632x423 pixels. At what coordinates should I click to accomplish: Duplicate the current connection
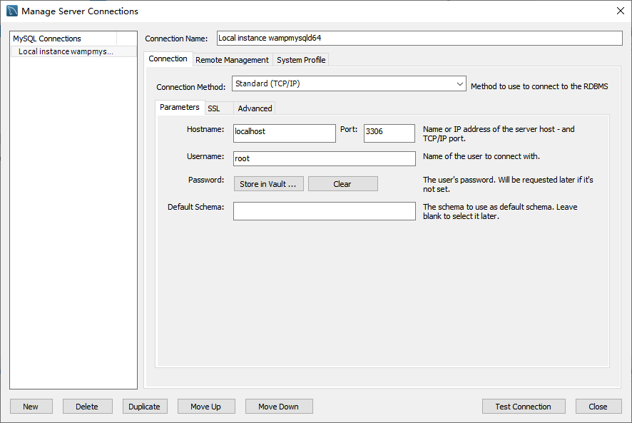coord(145,406)
